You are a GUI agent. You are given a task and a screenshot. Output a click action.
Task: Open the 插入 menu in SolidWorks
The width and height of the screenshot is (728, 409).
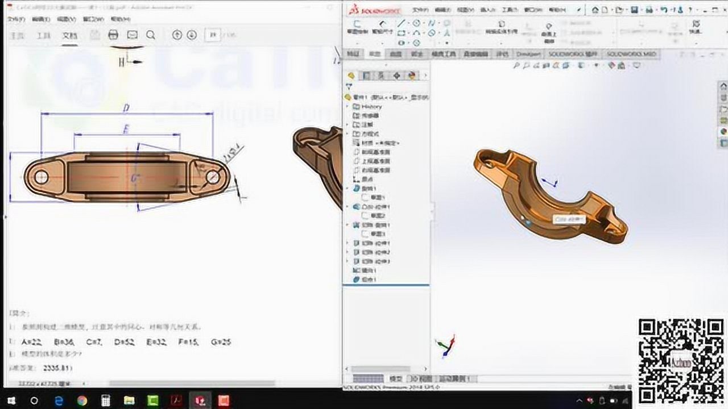click(487, 10)
